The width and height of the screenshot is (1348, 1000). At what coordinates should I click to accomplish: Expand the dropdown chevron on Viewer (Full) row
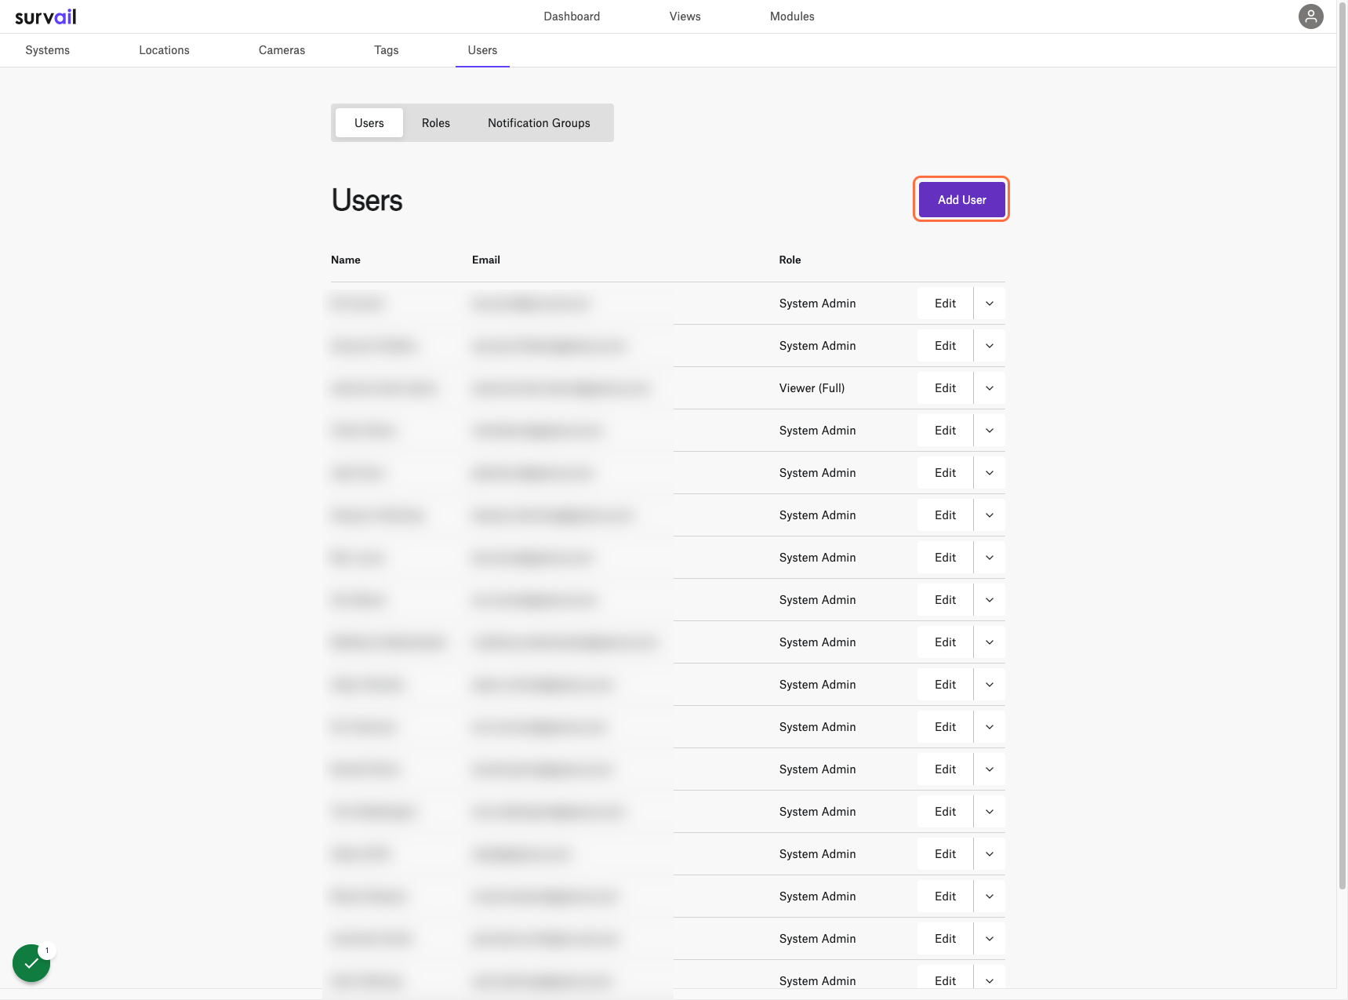(x=990, y=388)
